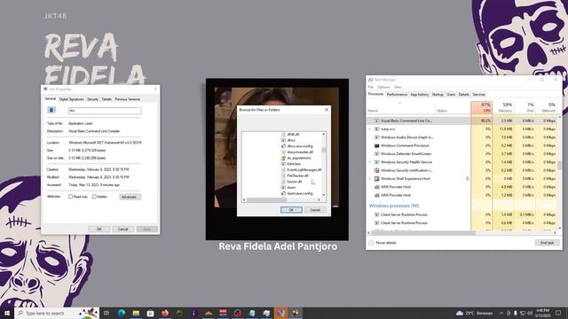Sort processes by Disk column

click(x=525, y=107)
